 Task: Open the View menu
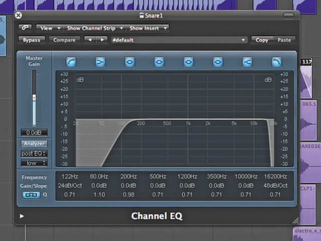coord(50,28)
